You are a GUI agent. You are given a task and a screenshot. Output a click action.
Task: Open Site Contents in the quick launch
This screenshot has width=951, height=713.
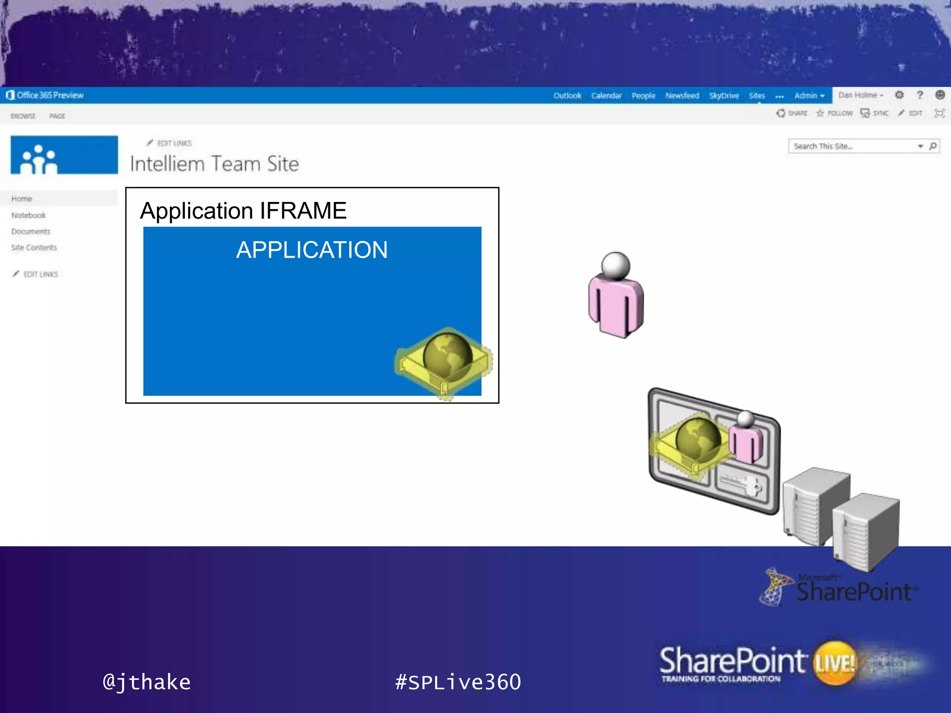pyautogui.click(x=34, y=248)
